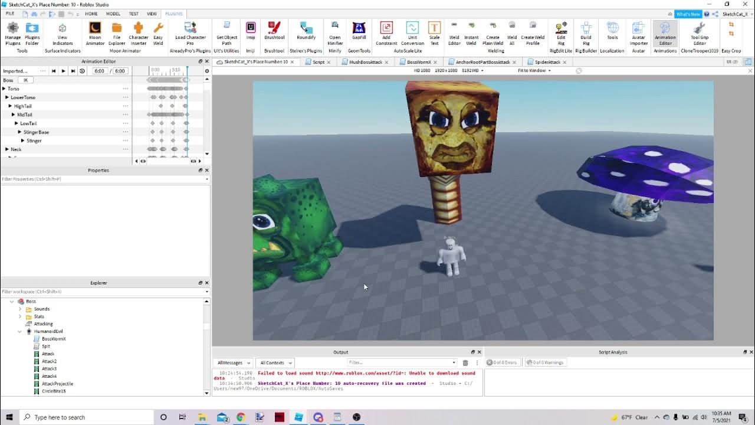Switch to the TEST ribbon tab

(134, 14)
